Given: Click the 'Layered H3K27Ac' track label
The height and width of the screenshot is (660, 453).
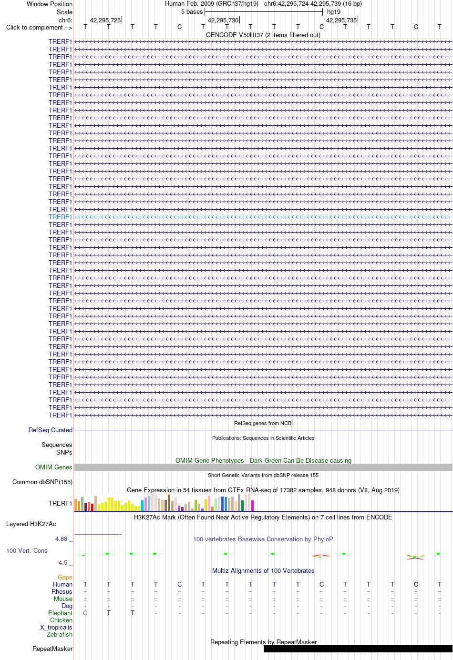Looking at the screenshot, I should tap(31, 524).
